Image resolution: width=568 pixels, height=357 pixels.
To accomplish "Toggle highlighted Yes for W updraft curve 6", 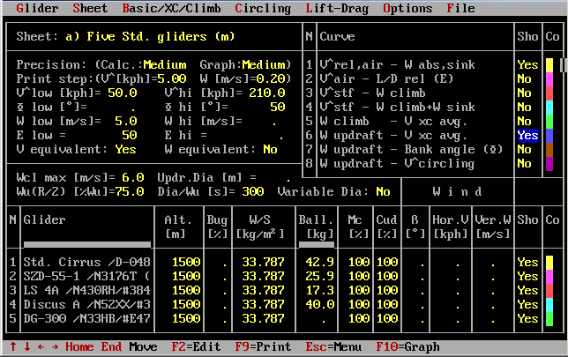I will (527, 135).
